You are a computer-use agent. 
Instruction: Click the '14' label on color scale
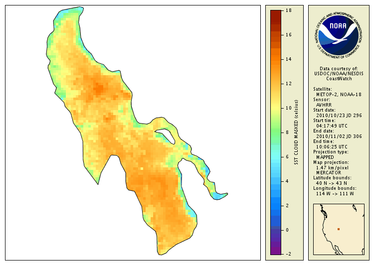click(x=289, y=59)
